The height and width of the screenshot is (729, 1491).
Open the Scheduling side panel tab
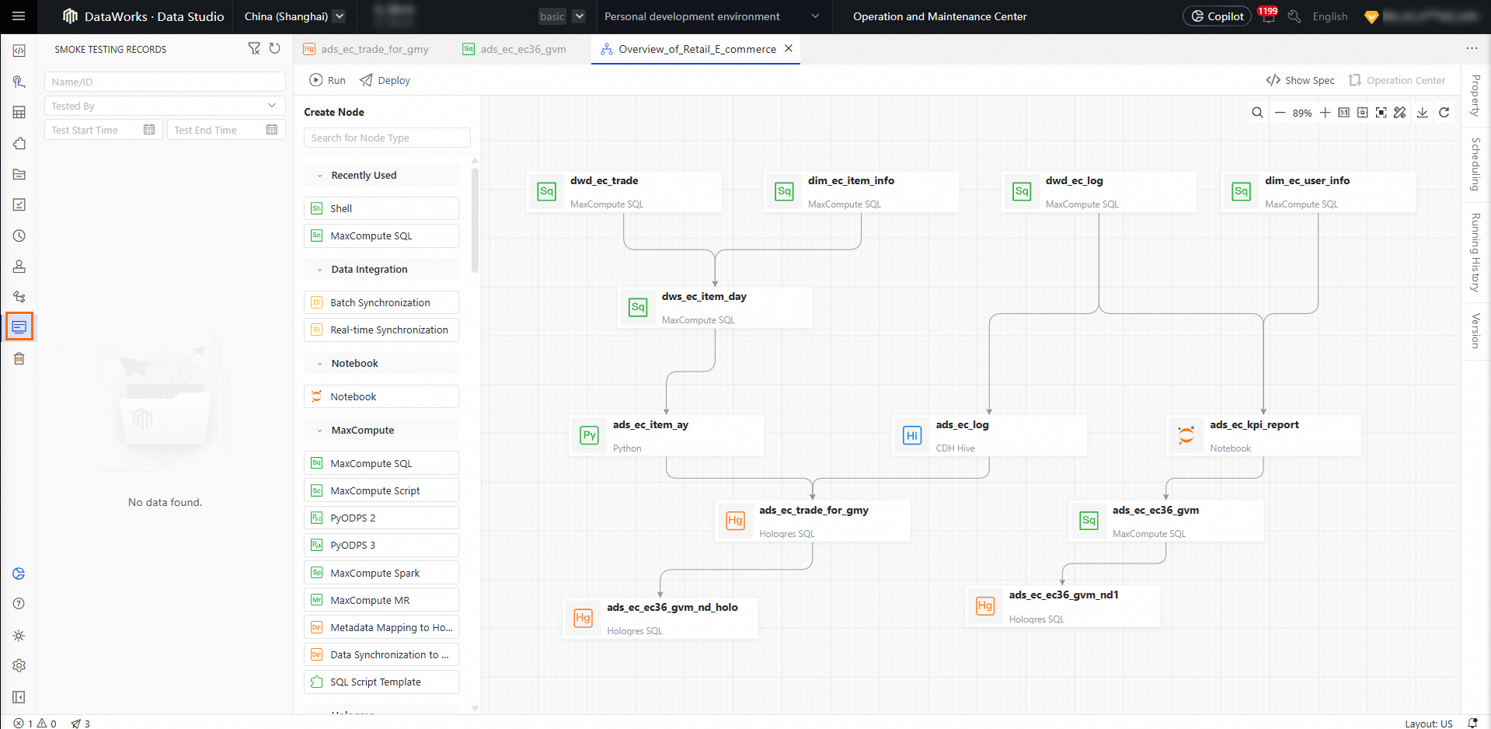[1475, 164]
